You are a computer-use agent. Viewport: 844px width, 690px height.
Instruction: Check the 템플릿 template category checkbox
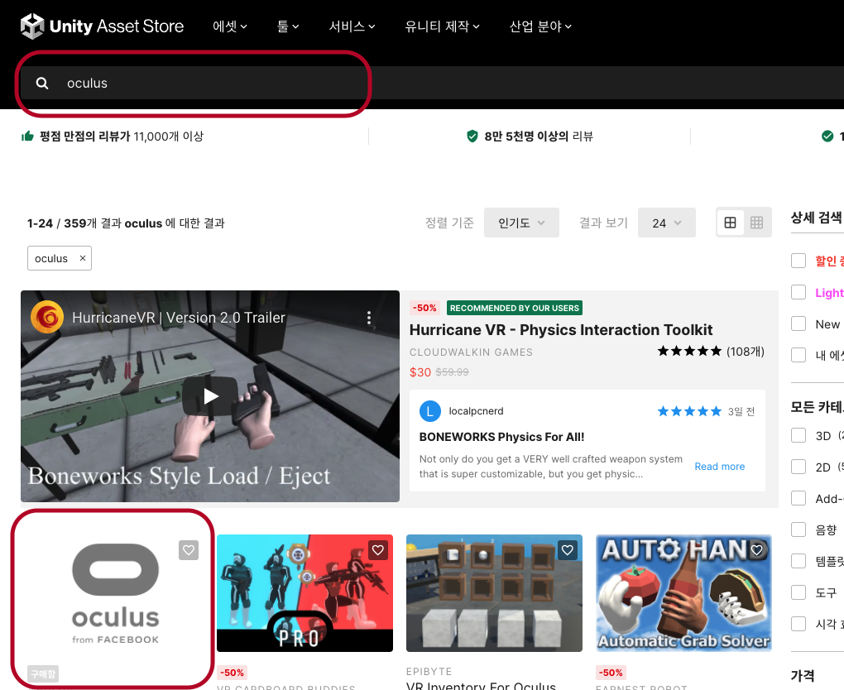tap(798, 561)
